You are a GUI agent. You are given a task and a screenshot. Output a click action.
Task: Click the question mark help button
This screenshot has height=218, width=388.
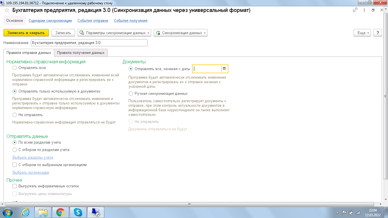click(x=377, y=33)
